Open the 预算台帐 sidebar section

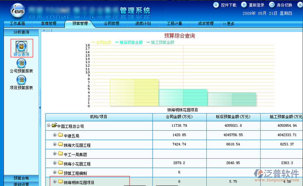pyautogui.click(x=21, y=178)
